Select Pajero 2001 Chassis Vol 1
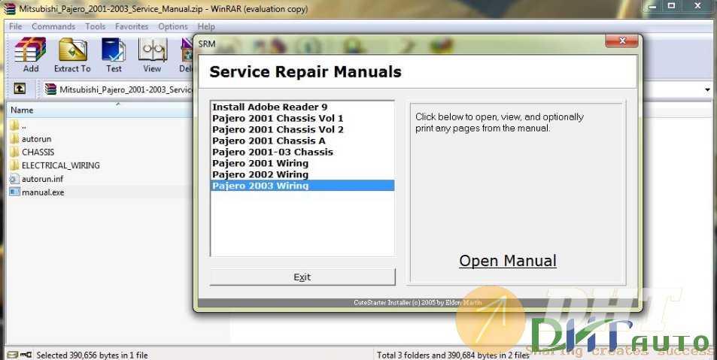717x360 pixels. point(302,118)
